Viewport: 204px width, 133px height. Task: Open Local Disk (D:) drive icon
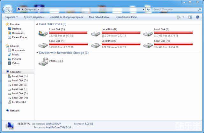pos(95,33)
